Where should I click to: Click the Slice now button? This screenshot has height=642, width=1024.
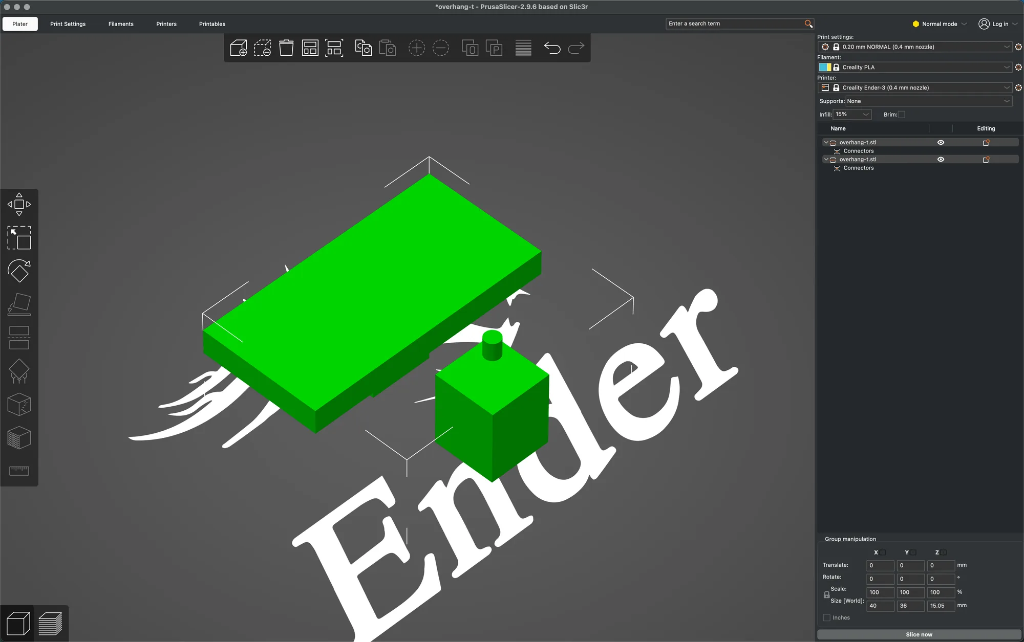pyautogui.click(x=919, y=634)
